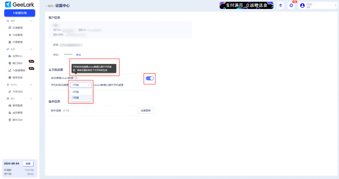
Task: Collapse the 团队 sidebar group
Action: (x=31, y=99)
